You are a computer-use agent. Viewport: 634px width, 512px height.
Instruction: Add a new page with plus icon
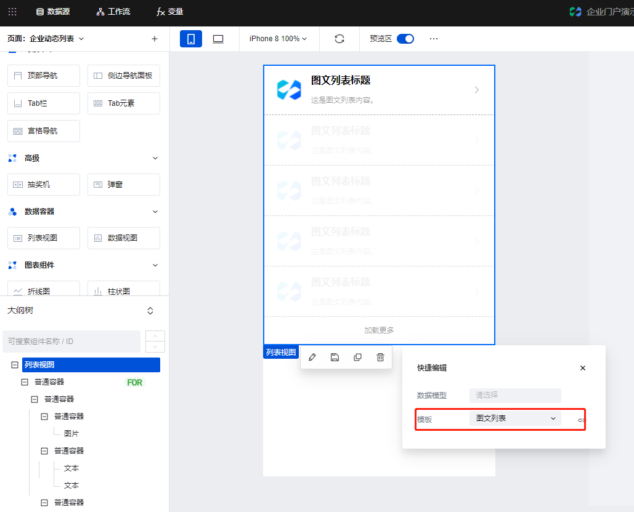pyautogui.click(x=155, y=39)
